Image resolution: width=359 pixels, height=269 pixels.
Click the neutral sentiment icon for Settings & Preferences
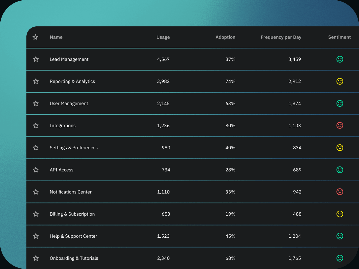tap(340, 148)
